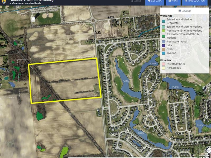Click the Freshwater Emergent Wetland green swatch
The width and height of the screenshot is (211, 158).
[x=163, y=30]
